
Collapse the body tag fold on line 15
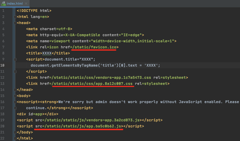15,96
